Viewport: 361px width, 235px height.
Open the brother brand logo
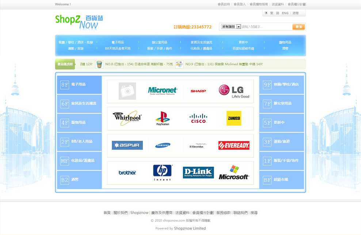127,173
